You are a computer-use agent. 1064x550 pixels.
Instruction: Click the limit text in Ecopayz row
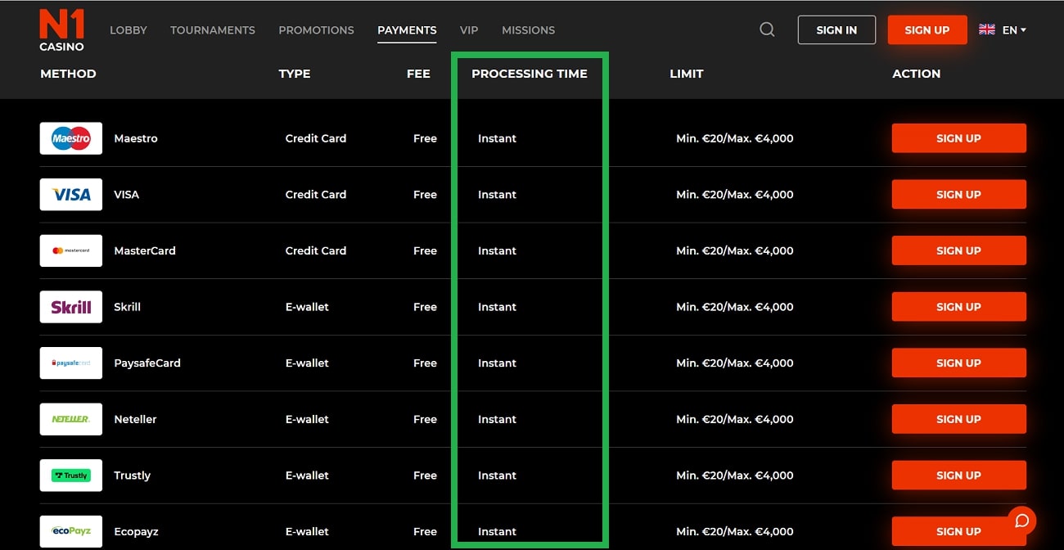tap(735, 531)
